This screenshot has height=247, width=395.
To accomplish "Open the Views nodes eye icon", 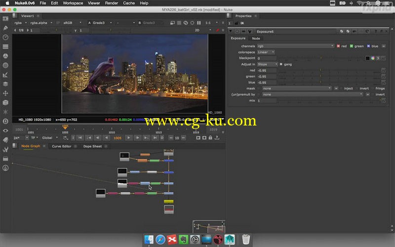I will coord(5,130).
